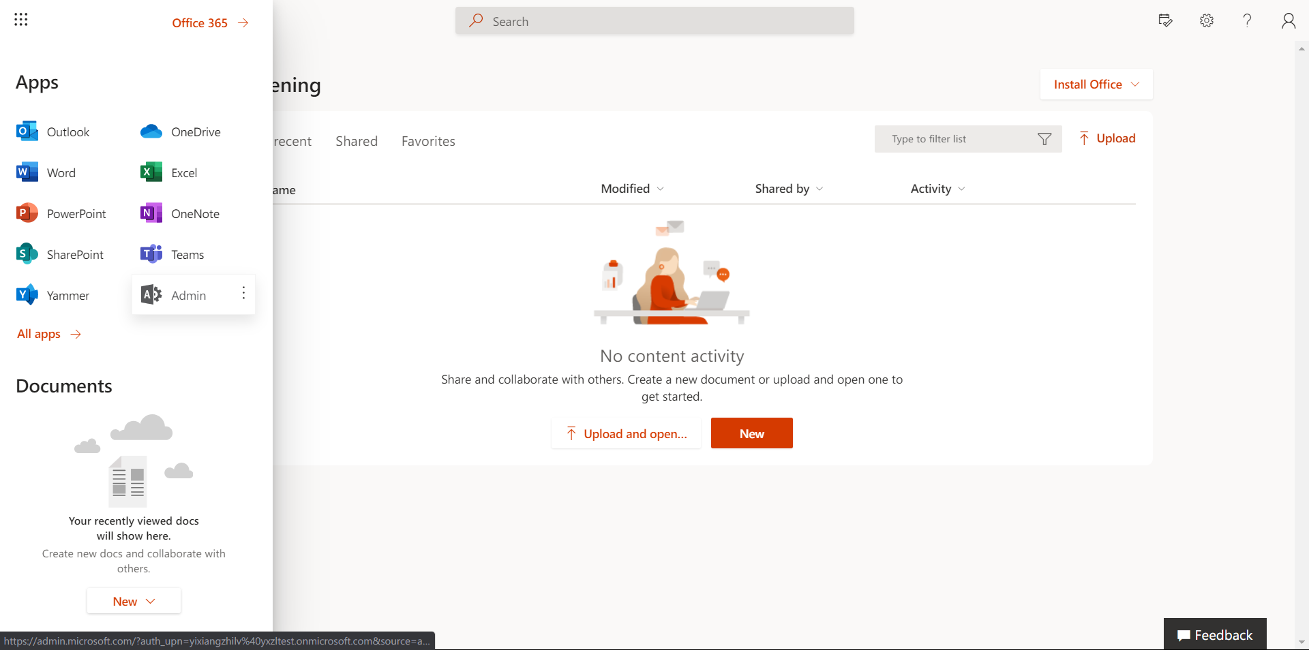Switch to the Favorites tab
1309x650 pixels.
tap(428, 141)
